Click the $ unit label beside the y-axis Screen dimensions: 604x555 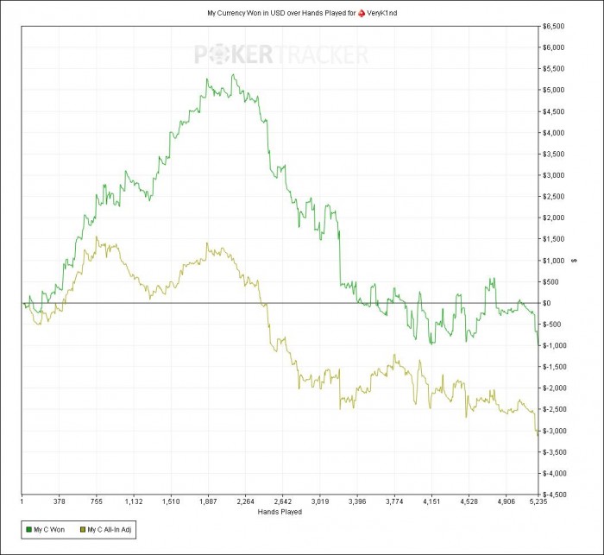coord(576,261)
